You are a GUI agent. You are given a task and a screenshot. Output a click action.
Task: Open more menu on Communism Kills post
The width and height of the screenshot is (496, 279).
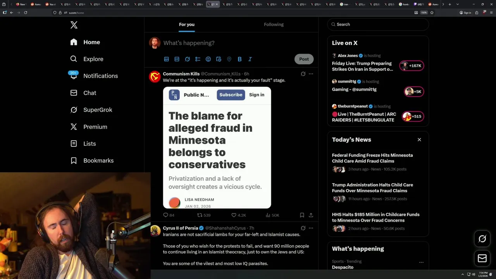[311, 74]
